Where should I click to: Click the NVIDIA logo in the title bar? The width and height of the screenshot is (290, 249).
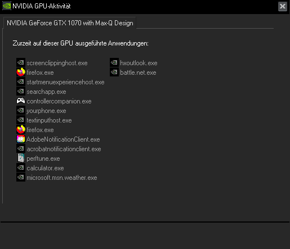(x=7, y=6)
